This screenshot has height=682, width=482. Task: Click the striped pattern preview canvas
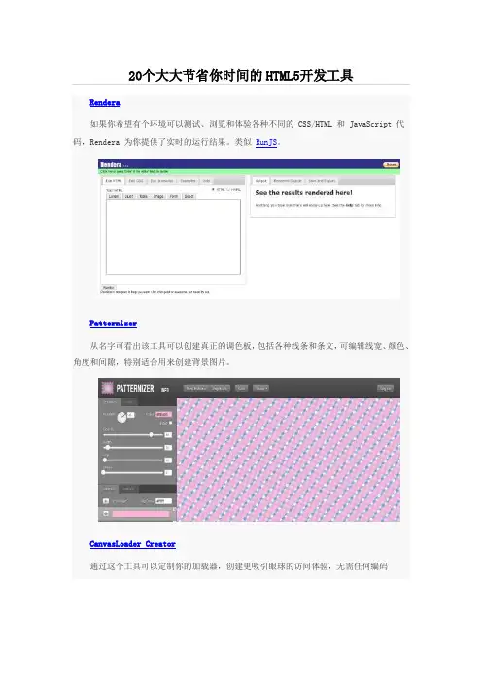pyautogui.click(x=289, y=460)
